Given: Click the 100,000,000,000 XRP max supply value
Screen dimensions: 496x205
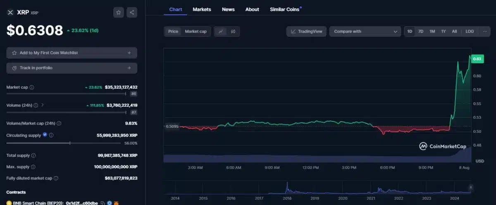Looking at the screenshot, I should [116, 167].
